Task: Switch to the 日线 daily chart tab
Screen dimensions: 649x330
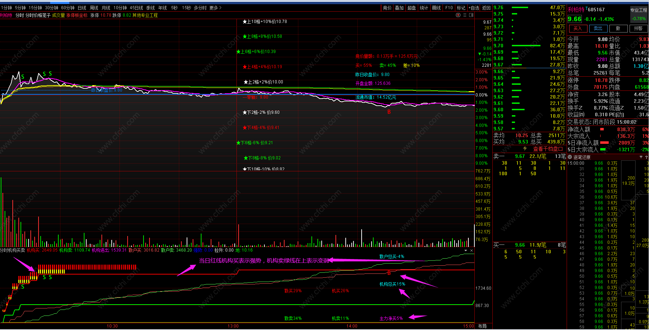Action: click(x=82, y=7)
